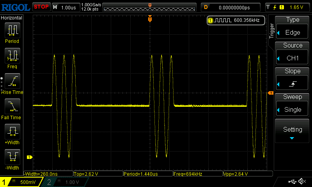Click the Horizontal measurement menu label
This screenshot has height=187, width=312.
12,18
